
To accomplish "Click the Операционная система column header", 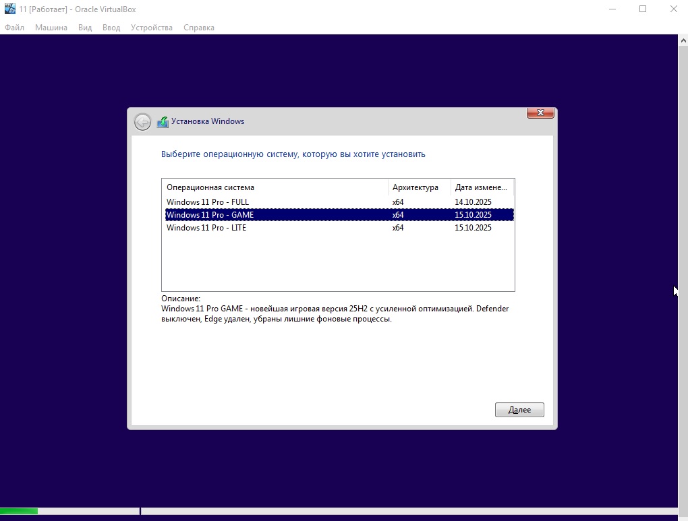I will pyautogui.click(x=275, y=187).
